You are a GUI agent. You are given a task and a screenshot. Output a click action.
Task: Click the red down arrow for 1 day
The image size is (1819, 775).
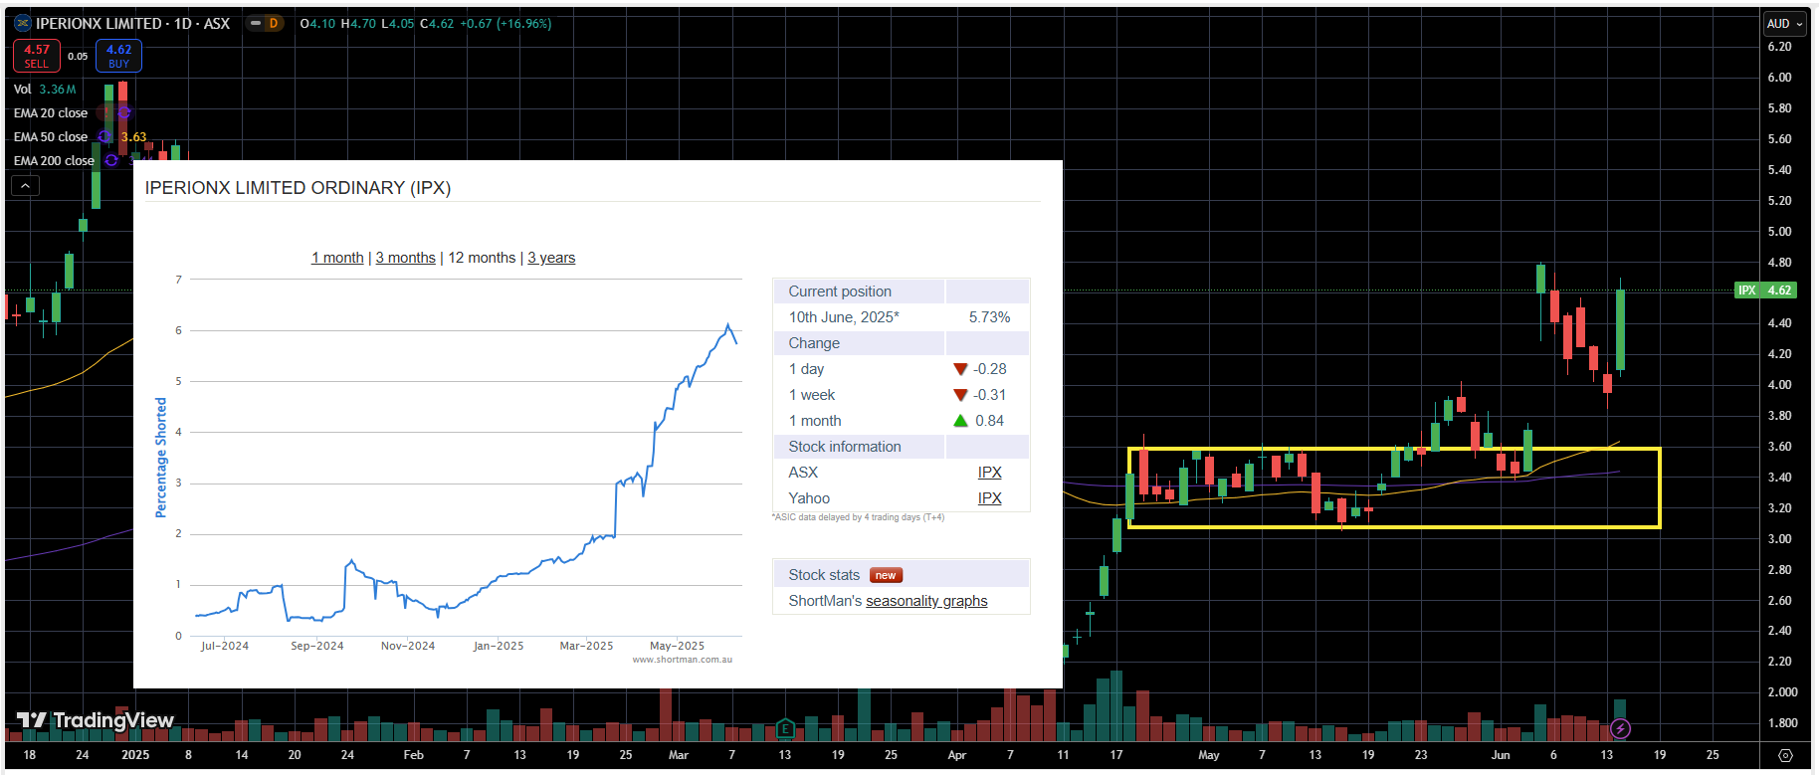[x=960, y=369]
